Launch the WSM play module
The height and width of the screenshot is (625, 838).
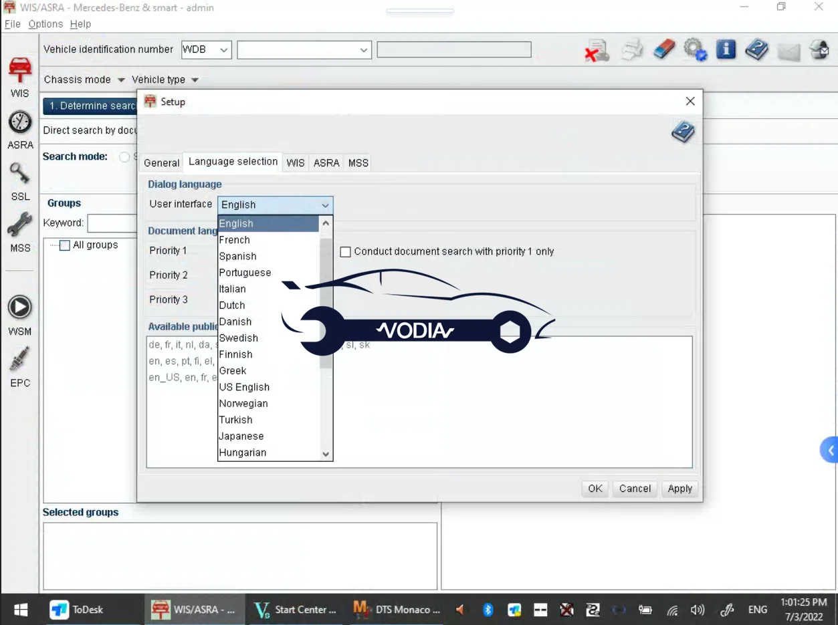point(20,316)
